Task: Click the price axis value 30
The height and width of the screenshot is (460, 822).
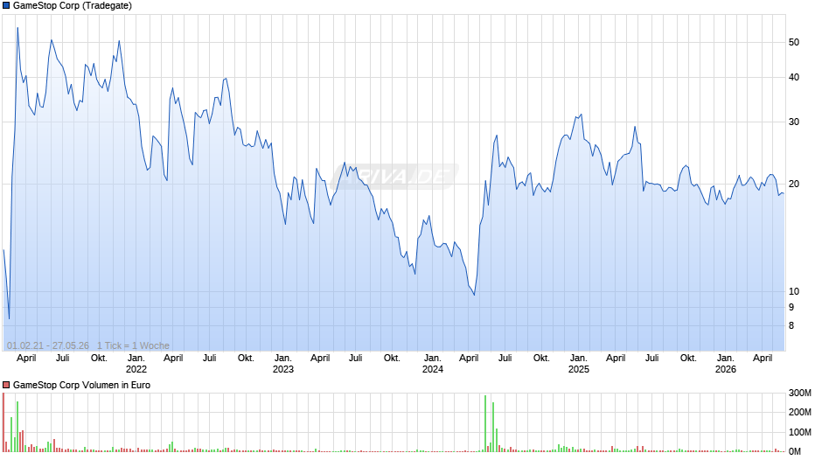Action: click(x=794, y=122)
